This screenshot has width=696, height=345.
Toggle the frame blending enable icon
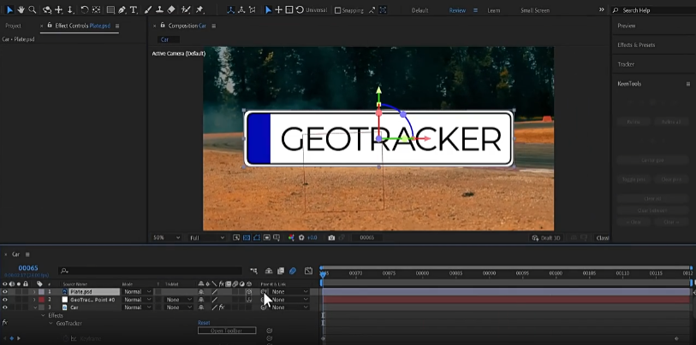(281, 271)
